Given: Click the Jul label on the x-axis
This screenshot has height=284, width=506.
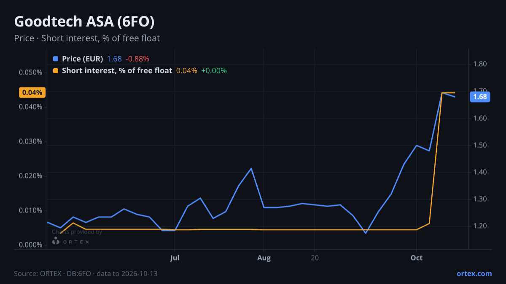Looking at the screenshot, I should point(175,257).
